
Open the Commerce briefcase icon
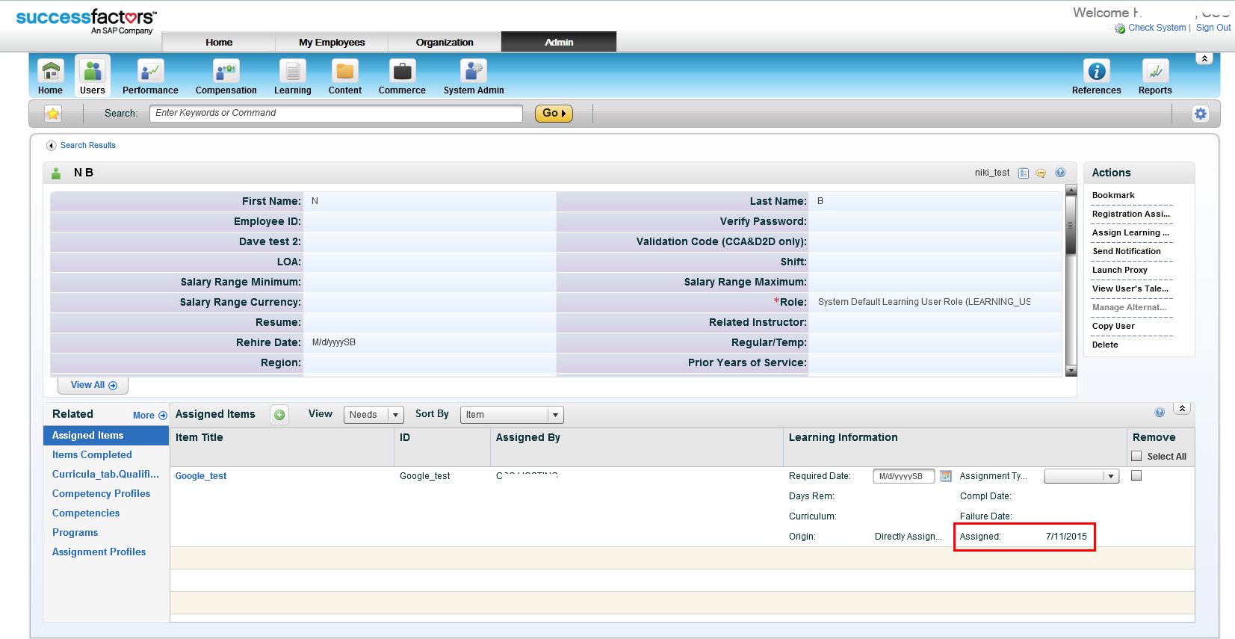(x=402, y=72)
